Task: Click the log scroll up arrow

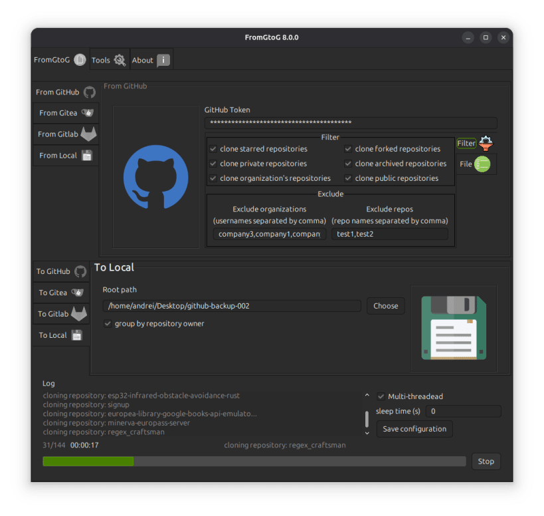Action: click(x=367, y=395)
